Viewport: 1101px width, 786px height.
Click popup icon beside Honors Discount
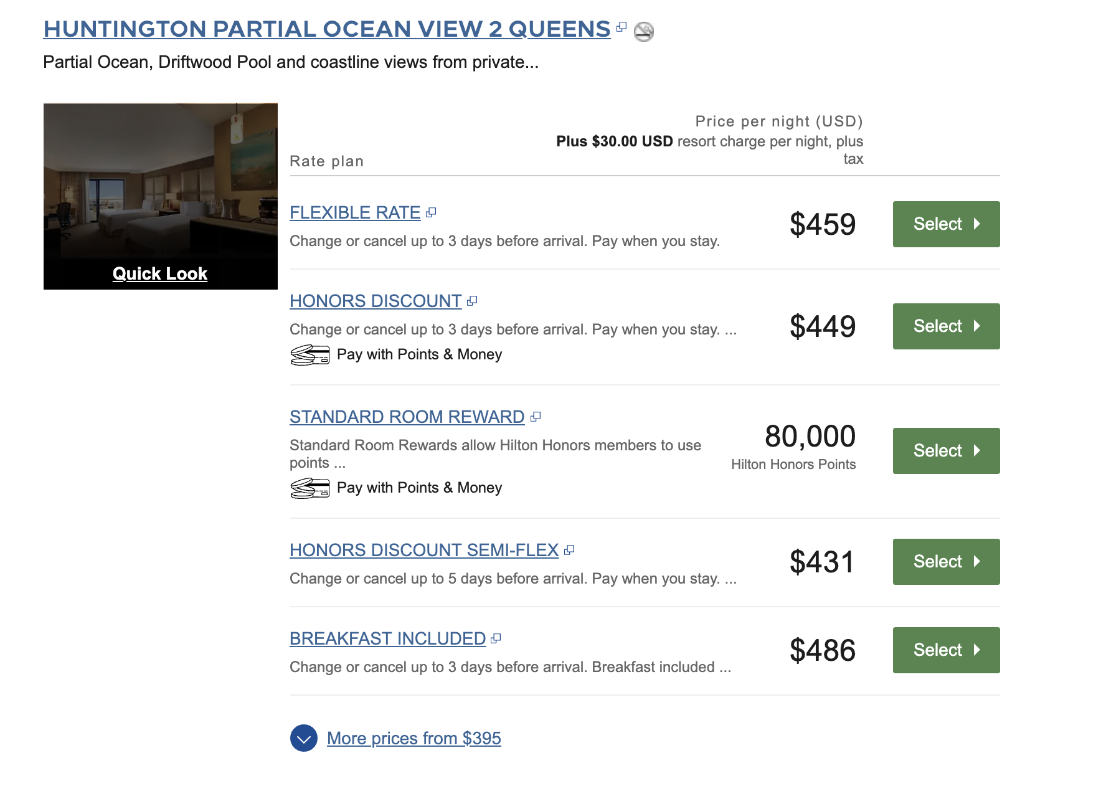point(472,301)
